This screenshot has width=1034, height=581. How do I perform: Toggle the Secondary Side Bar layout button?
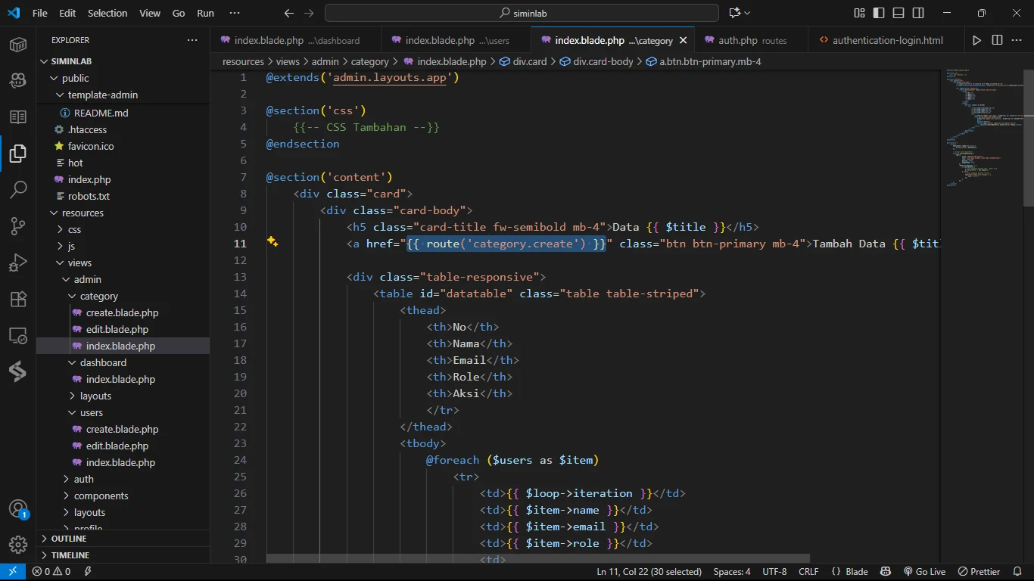(x=918, y=13)
